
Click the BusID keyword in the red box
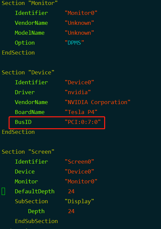[23, 122]
